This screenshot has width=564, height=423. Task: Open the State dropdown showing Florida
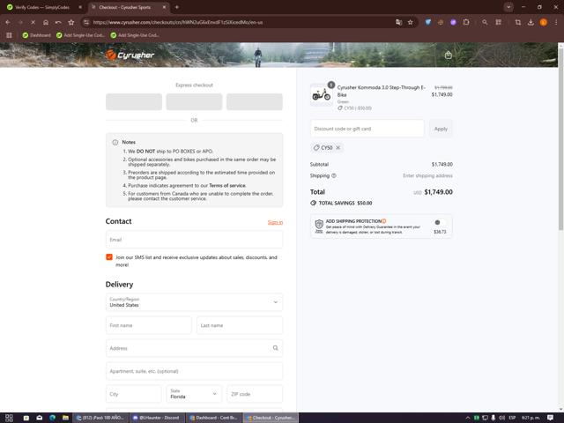tap(194, 394)
